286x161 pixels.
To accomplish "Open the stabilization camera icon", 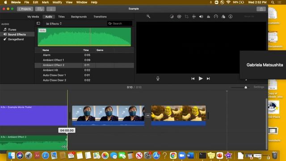I will (x=194, y=17).
